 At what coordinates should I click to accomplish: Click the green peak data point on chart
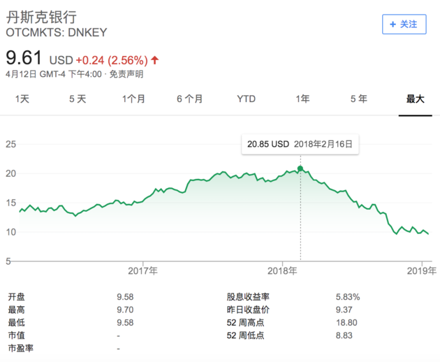tap(300, 168)
